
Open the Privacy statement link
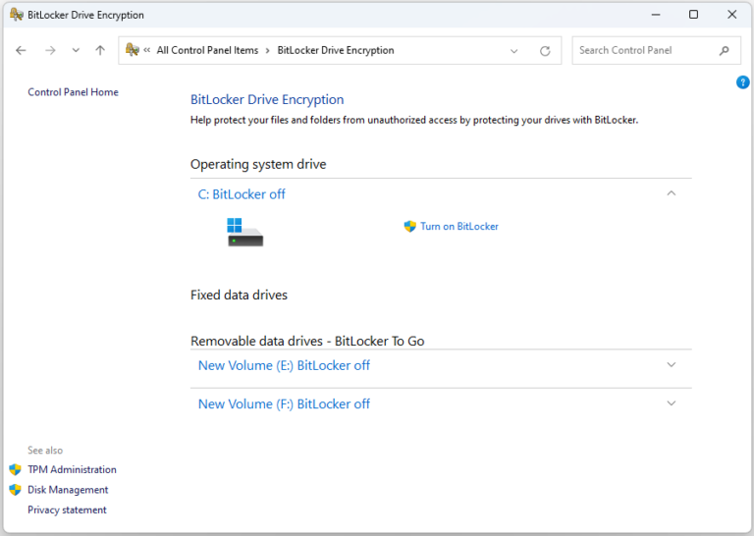tap(67, 510)
